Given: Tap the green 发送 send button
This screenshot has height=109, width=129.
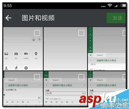Looking at the screenshot, I should (116, 18).
